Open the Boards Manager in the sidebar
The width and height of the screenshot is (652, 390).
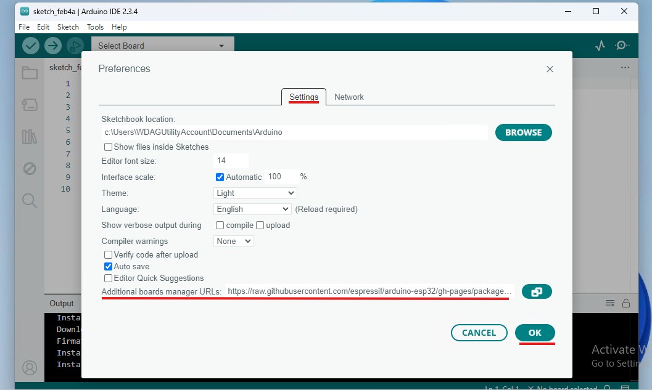click(29, 105)
